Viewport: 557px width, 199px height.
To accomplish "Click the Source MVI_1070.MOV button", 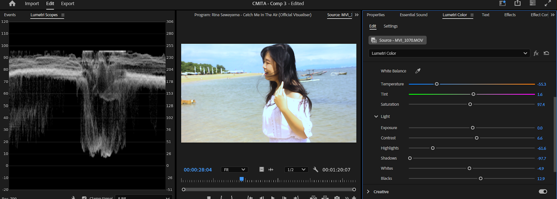I will coord(397,40).
